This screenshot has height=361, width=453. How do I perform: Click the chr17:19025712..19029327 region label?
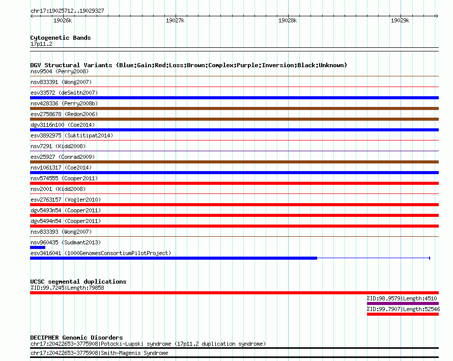67,11
